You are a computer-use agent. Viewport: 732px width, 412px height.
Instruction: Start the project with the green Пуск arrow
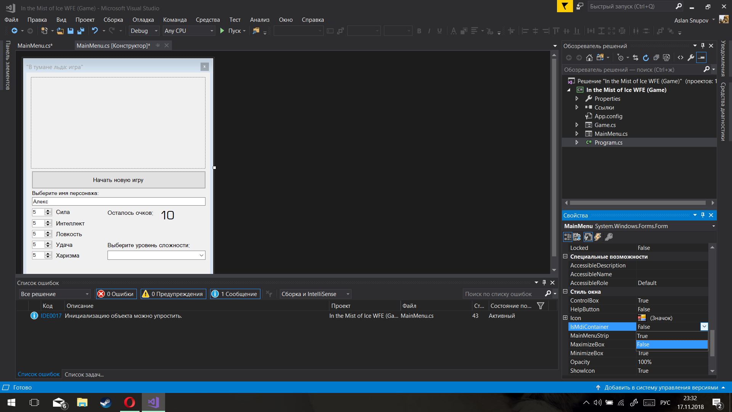222,31
